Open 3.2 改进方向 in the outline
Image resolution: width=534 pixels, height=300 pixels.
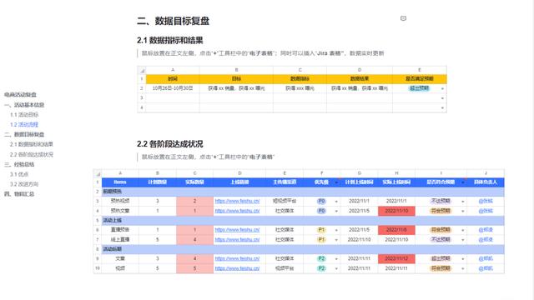pos(24,184)
